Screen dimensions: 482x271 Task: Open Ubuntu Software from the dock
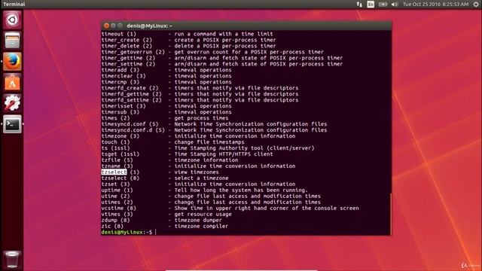pyautogui.click(x=12, y=82)
